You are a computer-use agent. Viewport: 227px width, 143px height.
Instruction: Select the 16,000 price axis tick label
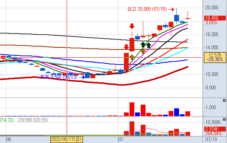pos(212,35)
